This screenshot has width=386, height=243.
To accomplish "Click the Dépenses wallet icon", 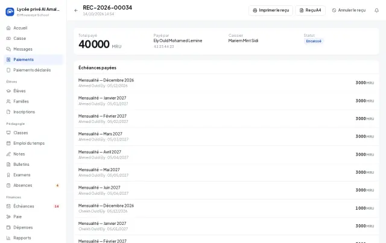I will click(8, 227).
